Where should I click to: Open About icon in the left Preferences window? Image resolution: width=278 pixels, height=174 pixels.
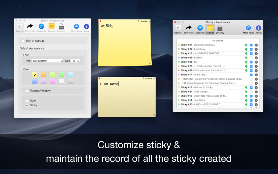point(86,28)
